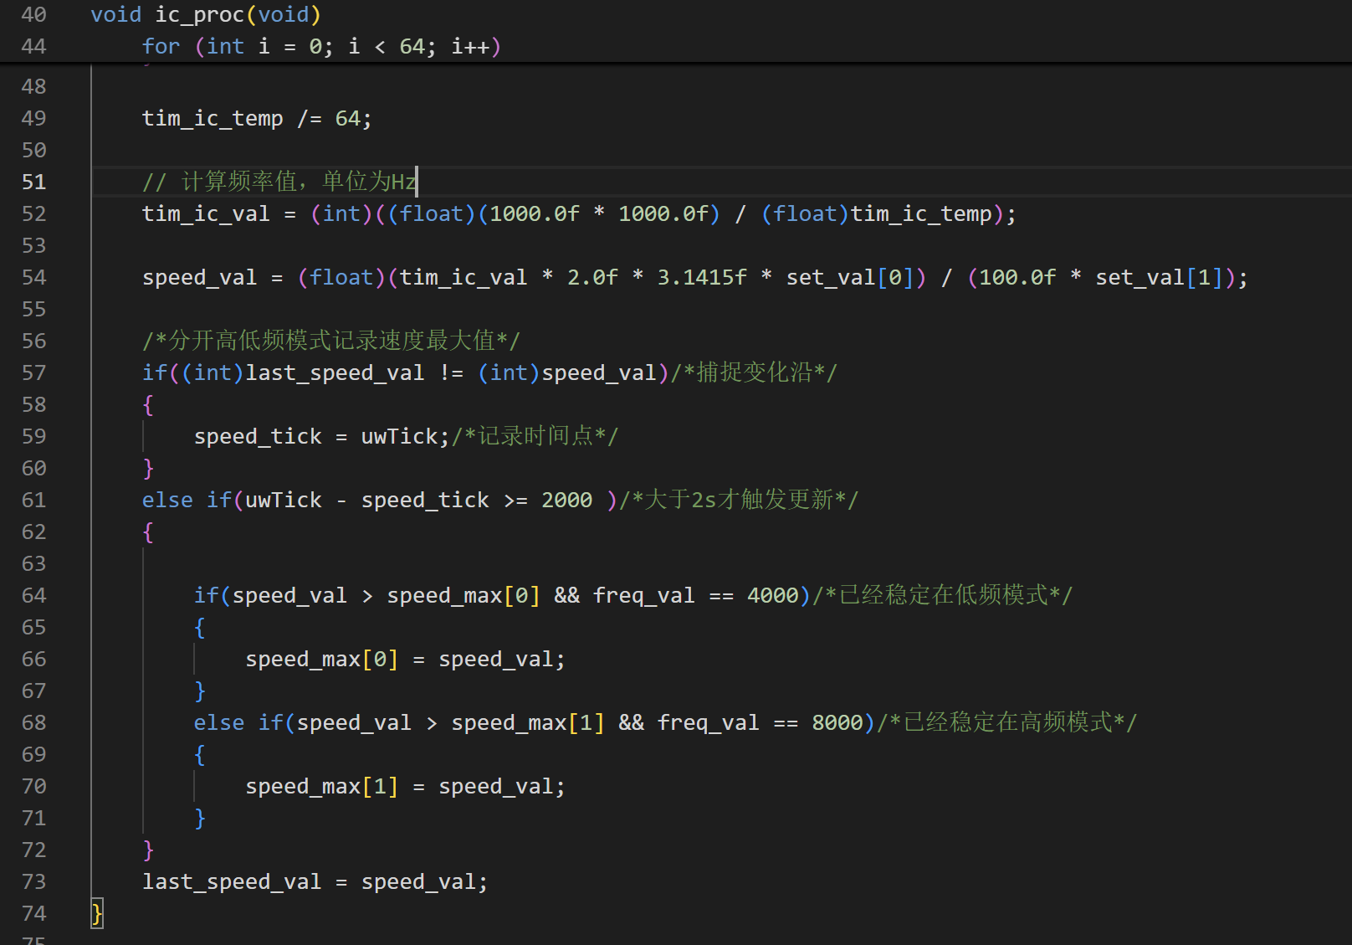Click 'speed_val' at the start of line 54
1352x945 pixels.
click(199, 278)
